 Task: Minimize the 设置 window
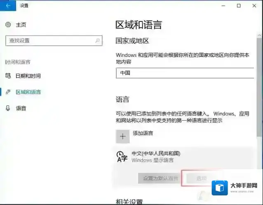(x=223, y=6)
